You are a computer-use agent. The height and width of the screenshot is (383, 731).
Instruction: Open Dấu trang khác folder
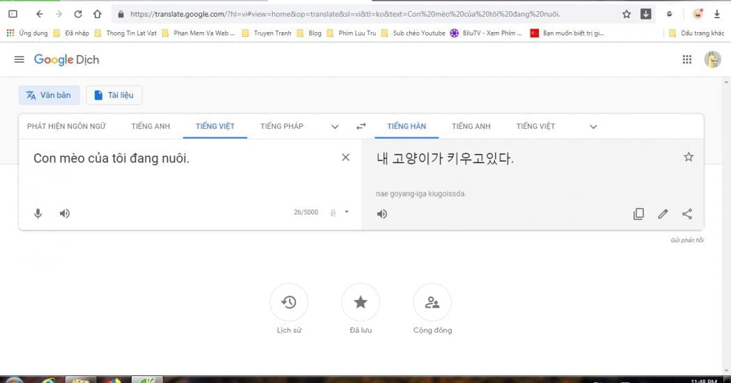(x=696, y=33)
